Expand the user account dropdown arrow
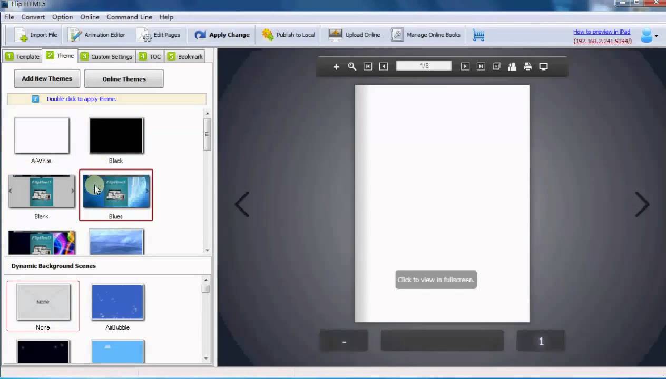This screenshot has width=666, height=379. [x=657, y=36]
